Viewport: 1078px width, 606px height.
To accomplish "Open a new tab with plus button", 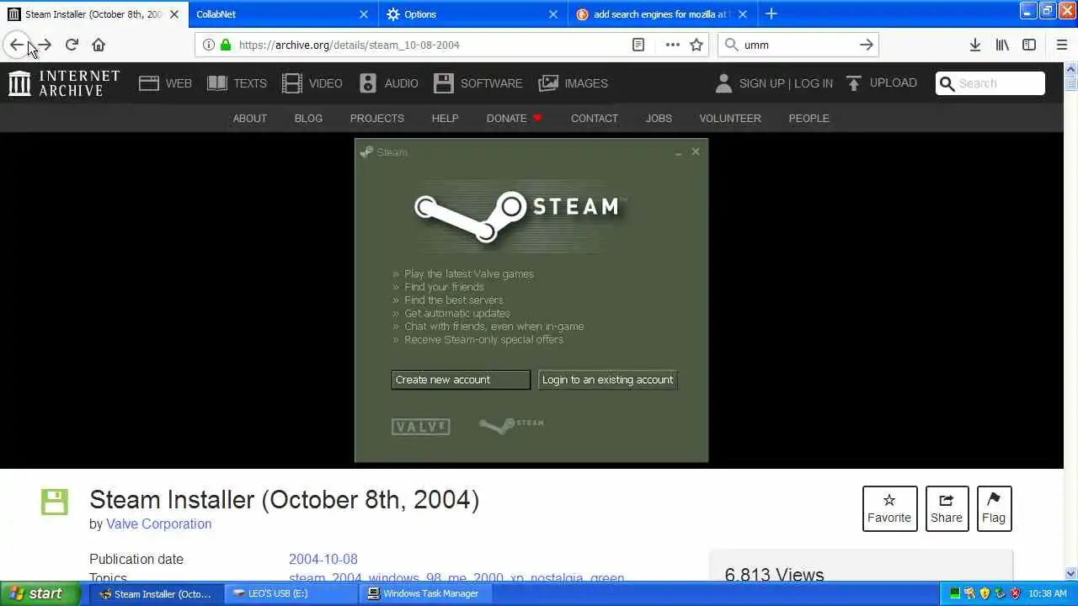I will click(771, 13).
